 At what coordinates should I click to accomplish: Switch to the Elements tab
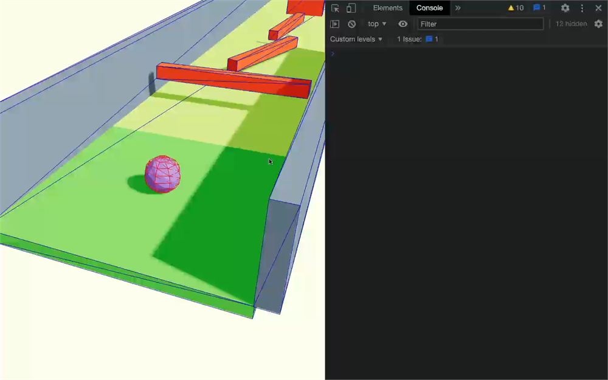pyautogui.click(x=387, y=8)
